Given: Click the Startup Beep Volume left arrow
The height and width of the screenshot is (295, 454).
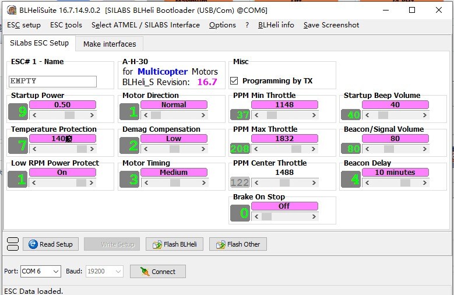Looking at the screenshot, I should click(x=367, y=115).
